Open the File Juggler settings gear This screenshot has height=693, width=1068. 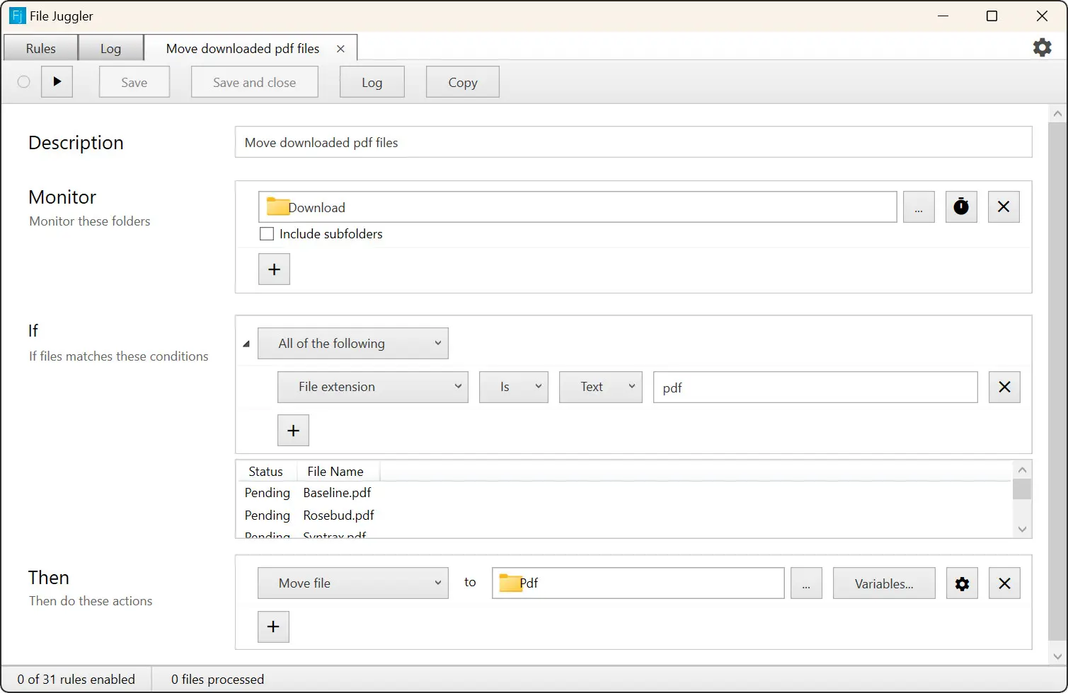pos(1042,47)
